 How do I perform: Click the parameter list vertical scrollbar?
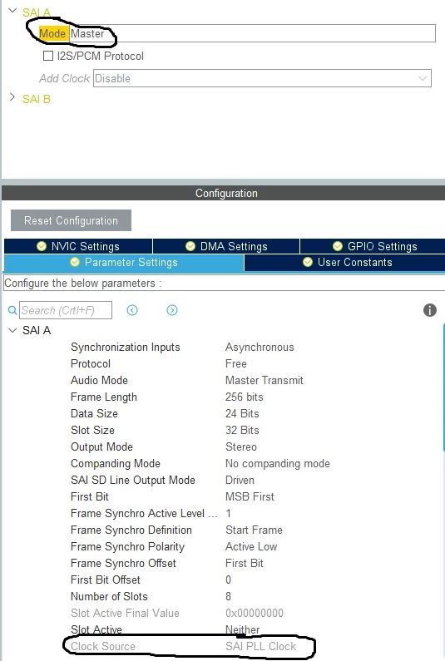click(x=443, y=387)
